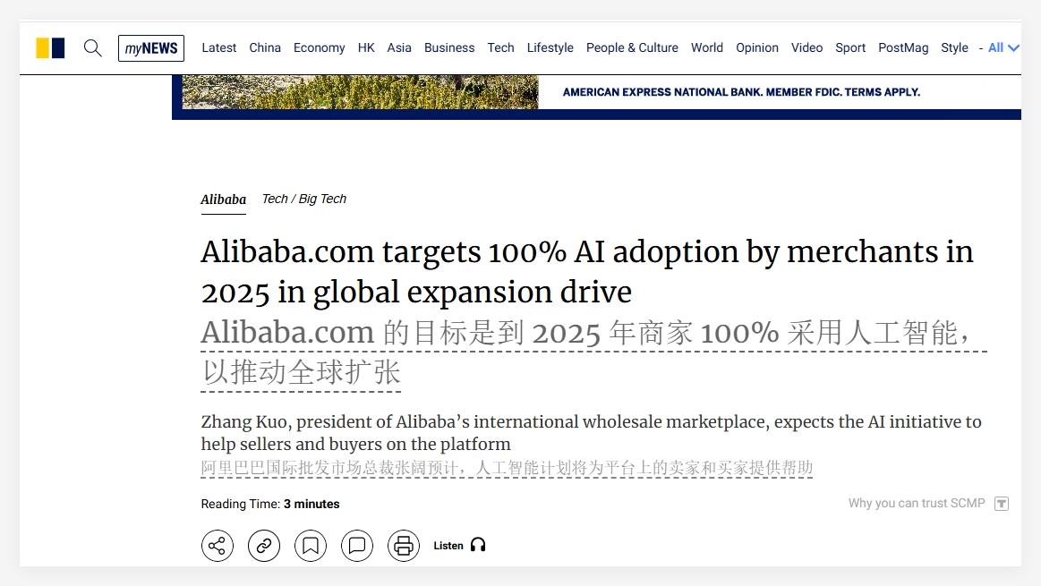Viewport: 1041px width, 586px height.
Task: Bookmark this article
Action: point(311,546)
